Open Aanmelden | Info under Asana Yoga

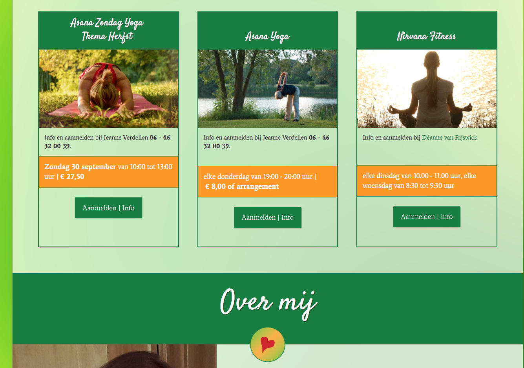(268, 217)
